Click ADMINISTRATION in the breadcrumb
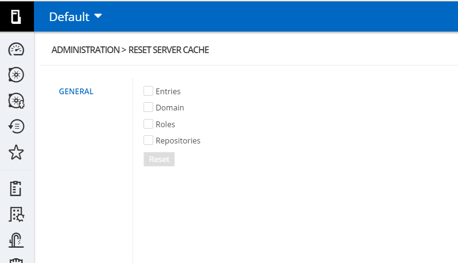Viewport: 458px width, 263px height. [85, 50]
